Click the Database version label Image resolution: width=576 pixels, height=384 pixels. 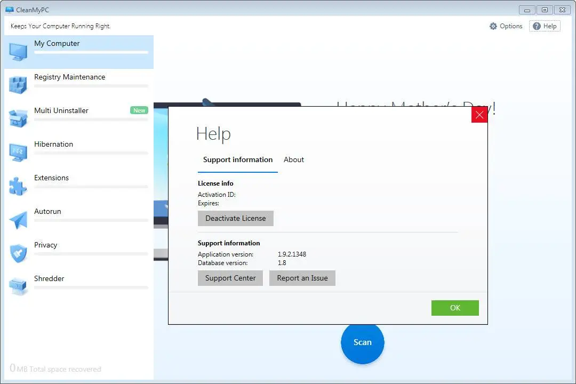[x=222, y=263]
